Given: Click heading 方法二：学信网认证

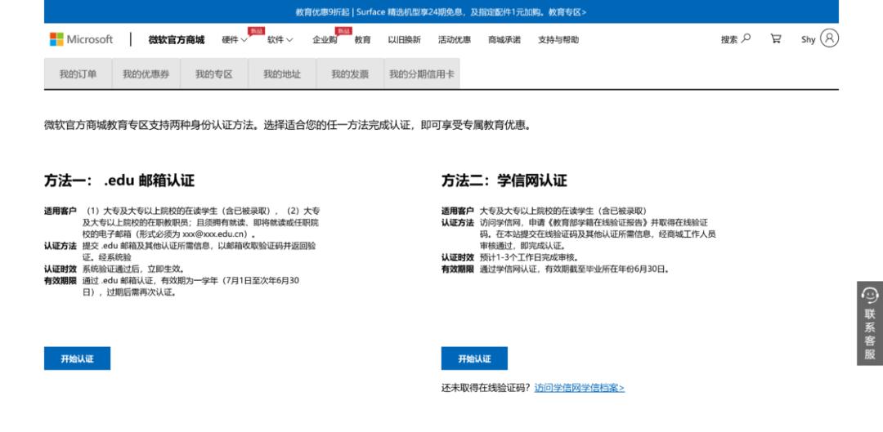Looking at the screenshot, I should point(504,180).
